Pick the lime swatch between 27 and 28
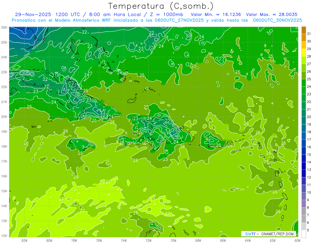 (x=304, y=60)
